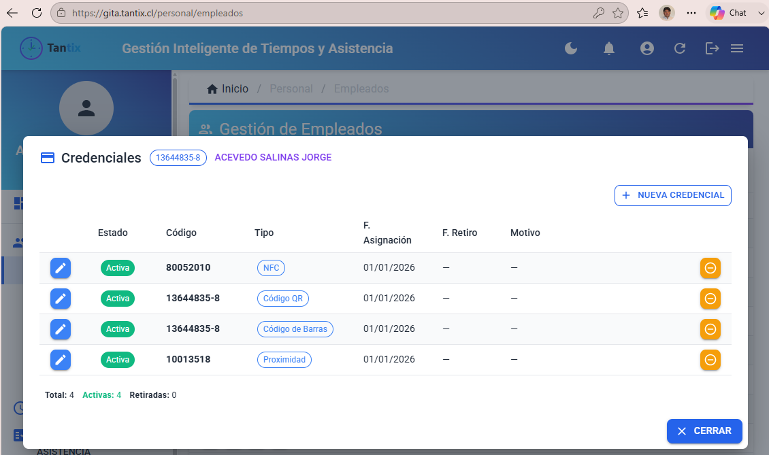Go to Inicio breadcrumb
The height and width of the screenshot is (455, 769).
point(227,88)
